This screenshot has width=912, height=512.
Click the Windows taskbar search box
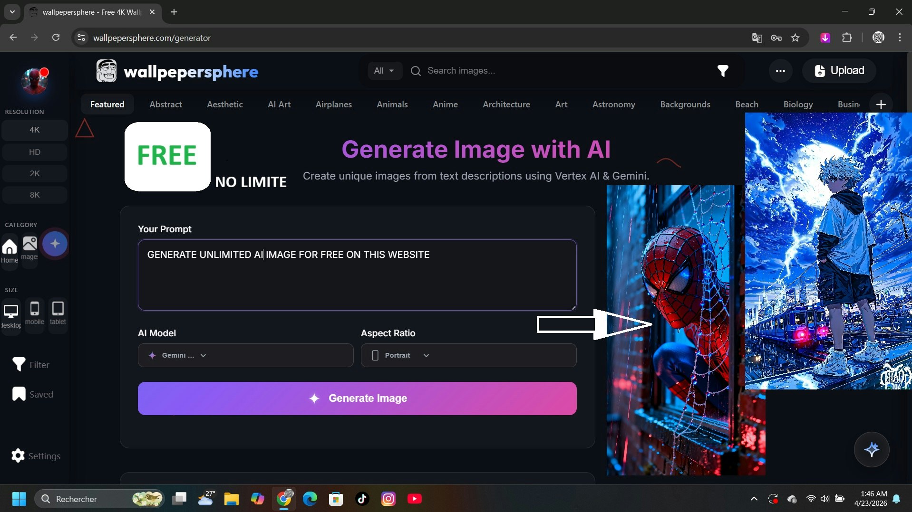(100, 499)
